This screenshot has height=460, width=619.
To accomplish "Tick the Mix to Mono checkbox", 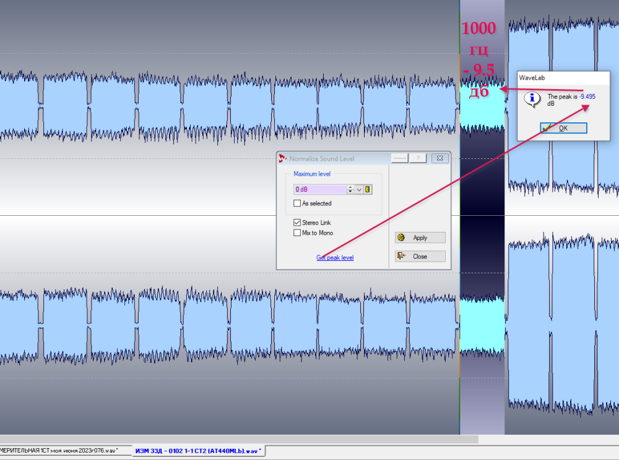I will (x=297, y=233).
